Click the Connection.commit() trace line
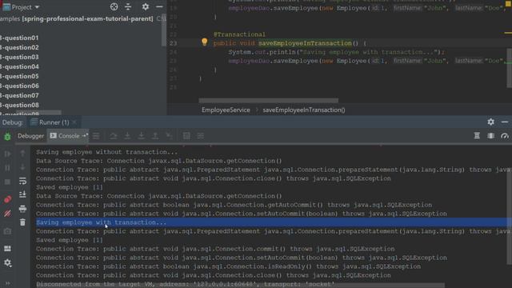This screenshot has height=288, width=512. point(215,249)
